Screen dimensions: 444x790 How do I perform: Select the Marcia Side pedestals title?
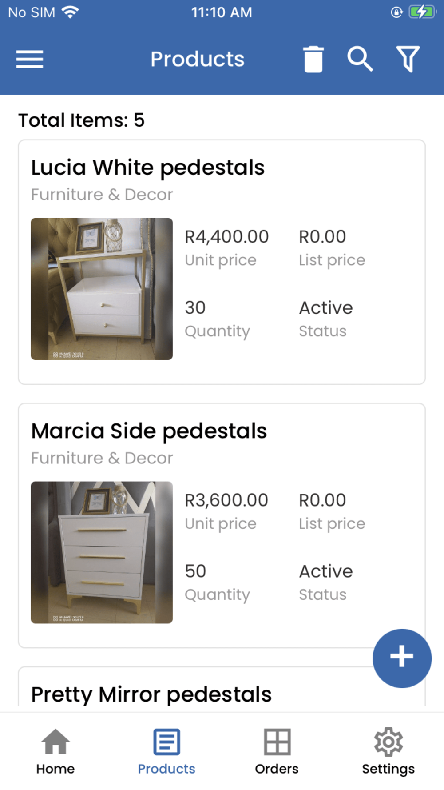(x=149, y=431)
